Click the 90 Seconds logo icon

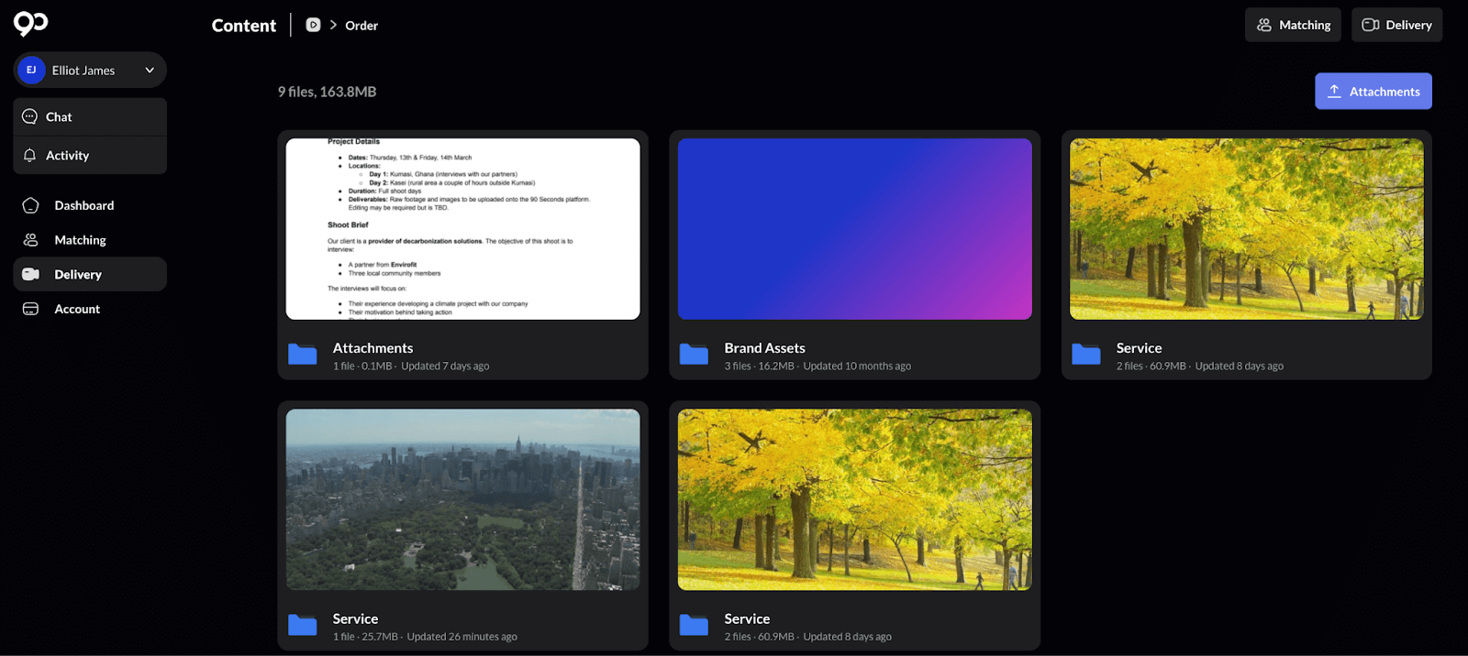tap(30, 23)
